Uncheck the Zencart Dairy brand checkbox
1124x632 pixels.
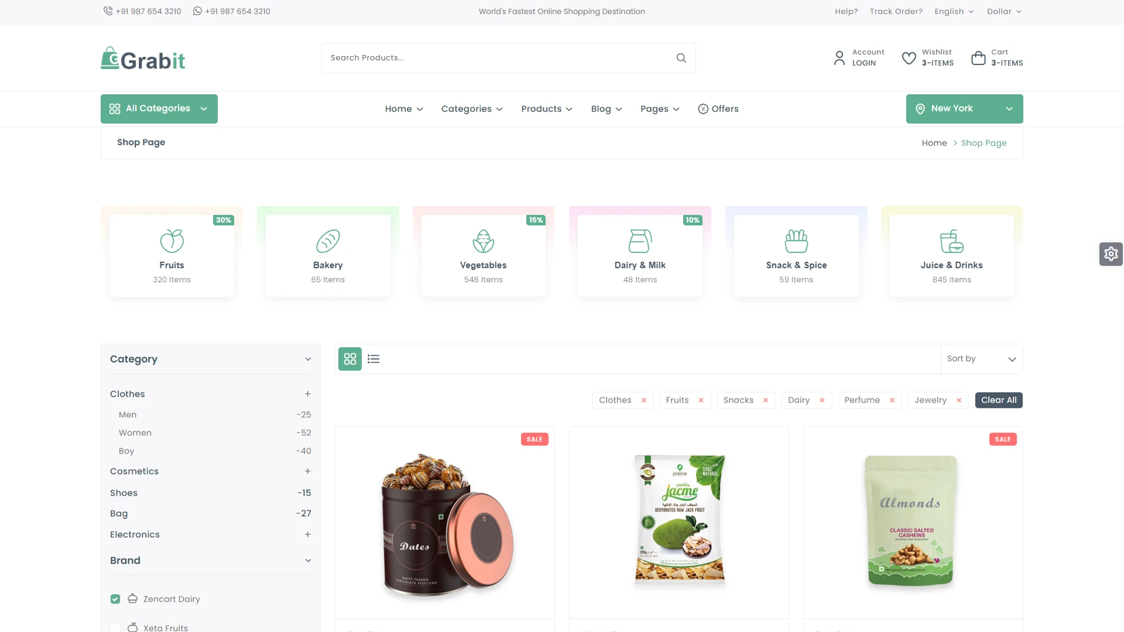coord(115,599)
